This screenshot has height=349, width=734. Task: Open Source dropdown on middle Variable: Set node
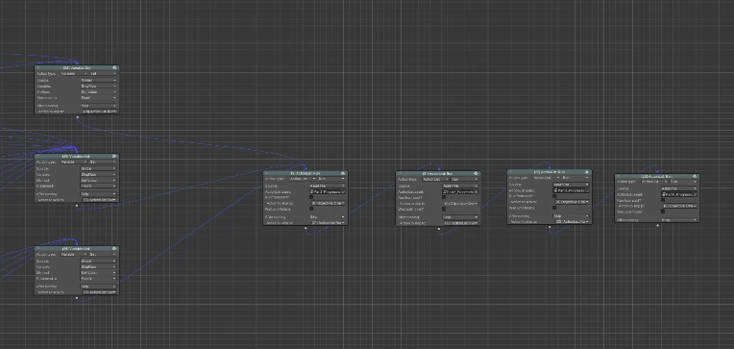coord(99,167)
